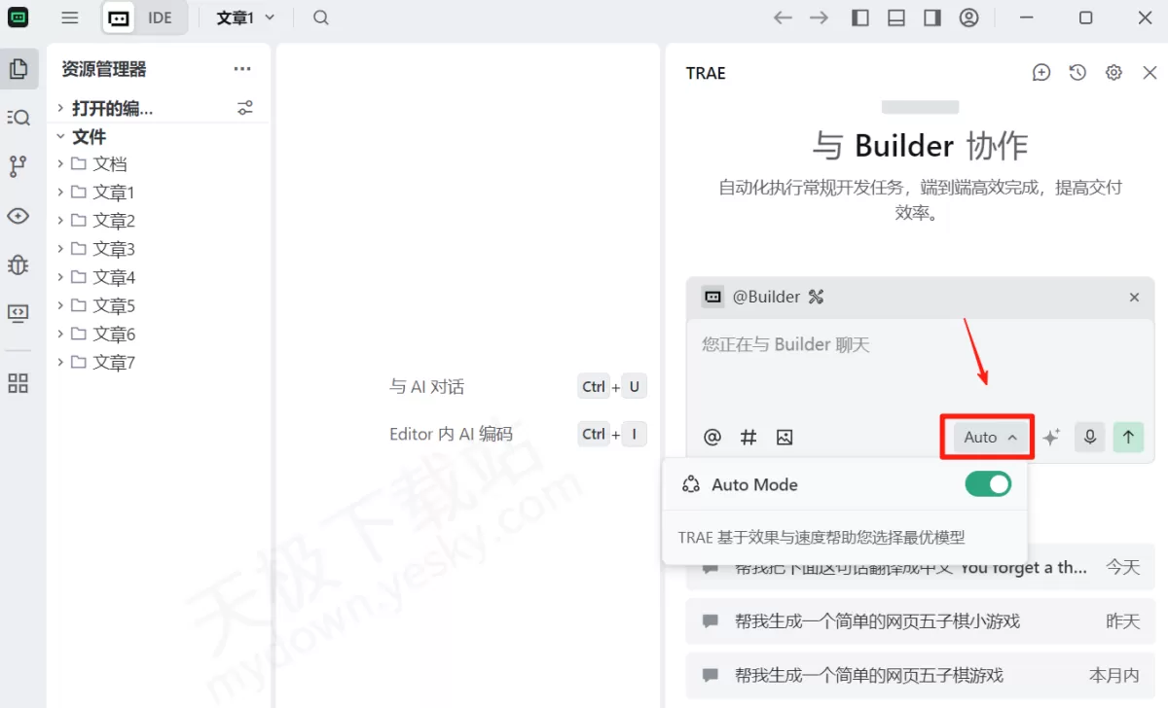Open chat history clock icon

[x=1077, y=73]
